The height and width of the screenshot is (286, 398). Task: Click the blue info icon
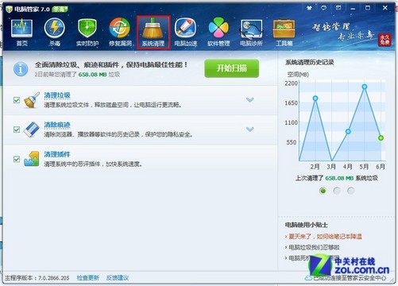pos(21,69)
